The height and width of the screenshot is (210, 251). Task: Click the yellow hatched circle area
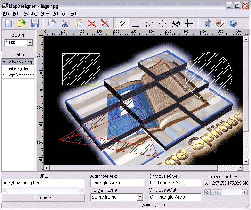pos(209,76)
